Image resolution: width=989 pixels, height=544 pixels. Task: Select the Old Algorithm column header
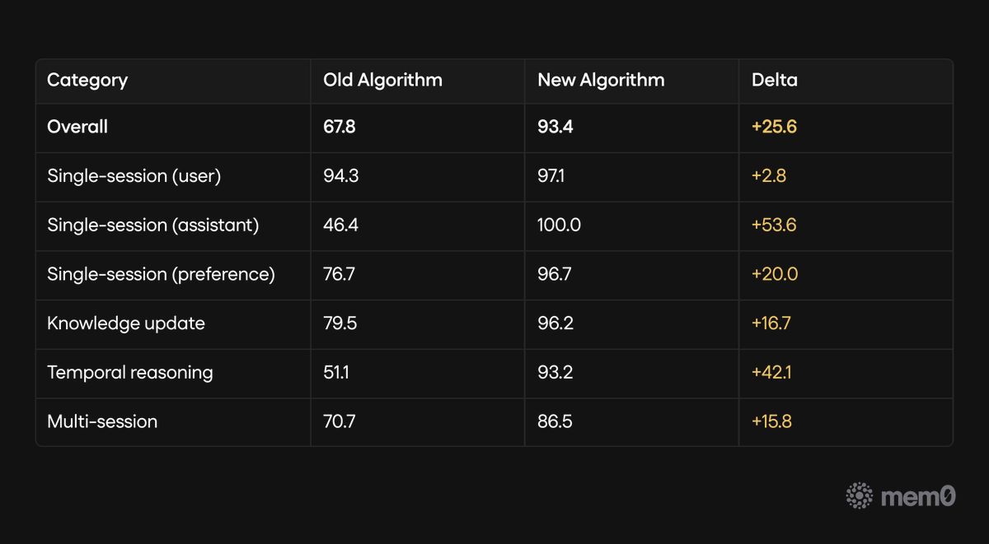tap(382, 80)
